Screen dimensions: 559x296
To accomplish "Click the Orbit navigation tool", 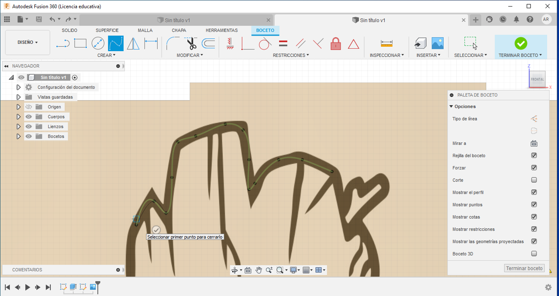I will pyautogui.click(x=235, y=270).
